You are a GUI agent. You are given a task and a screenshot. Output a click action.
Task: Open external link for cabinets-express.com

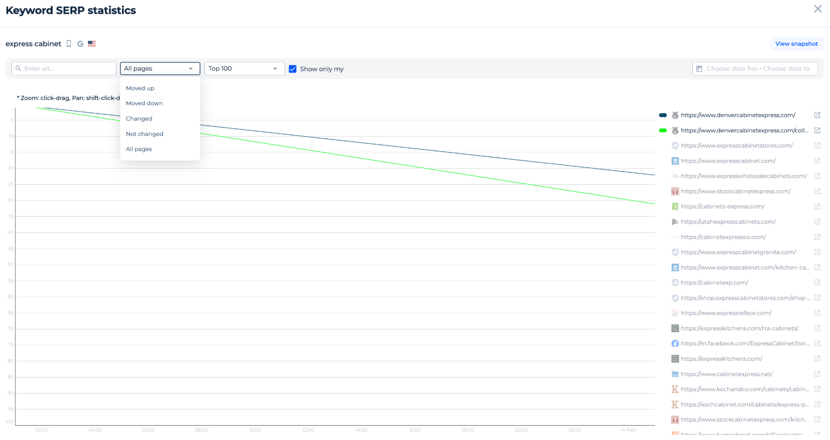coord(817,206)
